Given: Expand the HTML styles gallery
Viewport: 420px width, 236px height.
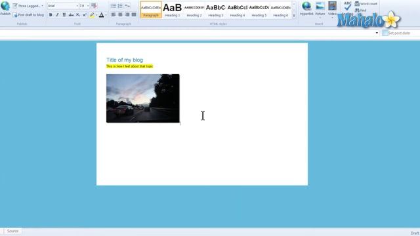Looking at the screenshot, I should pyautogui.click(x=294, y=16).
